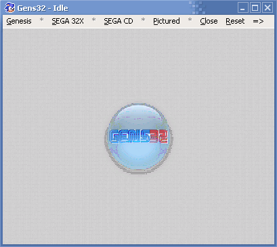The height and width of the screenshot is (247, 277).
Task: Expand the => overflow menu
Action: [x=258, y=21]
